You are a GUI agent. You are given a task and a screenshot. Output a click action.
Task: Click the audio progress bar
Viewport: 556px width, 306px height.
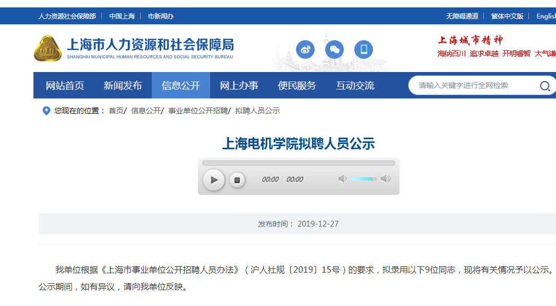[298, 163]
